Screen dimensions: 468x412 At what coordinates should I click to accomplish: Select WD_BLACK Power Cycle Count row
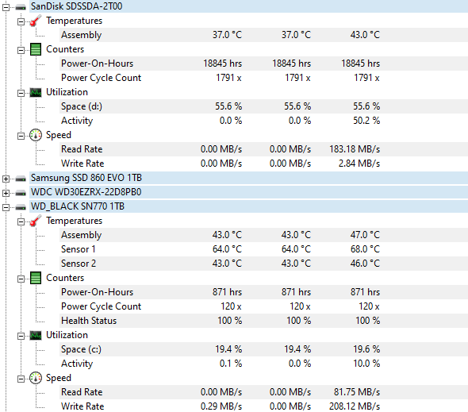263,306
